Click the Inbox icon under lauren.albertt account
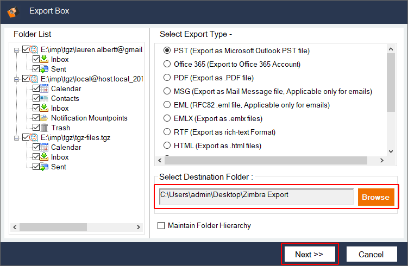 click(45, 60)
